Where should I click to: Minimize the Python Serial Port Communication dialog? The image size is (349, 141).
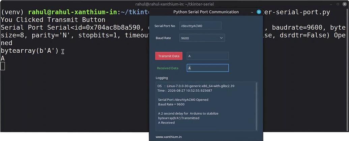pos(252,12)
